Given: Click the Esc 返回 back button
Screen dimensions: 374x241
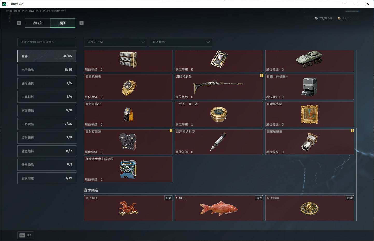Looking at the screenshot, I should tap(25, 235).
